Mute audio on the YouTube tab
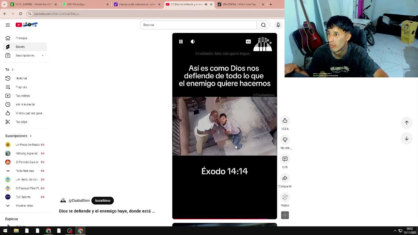 click(206, 4)
